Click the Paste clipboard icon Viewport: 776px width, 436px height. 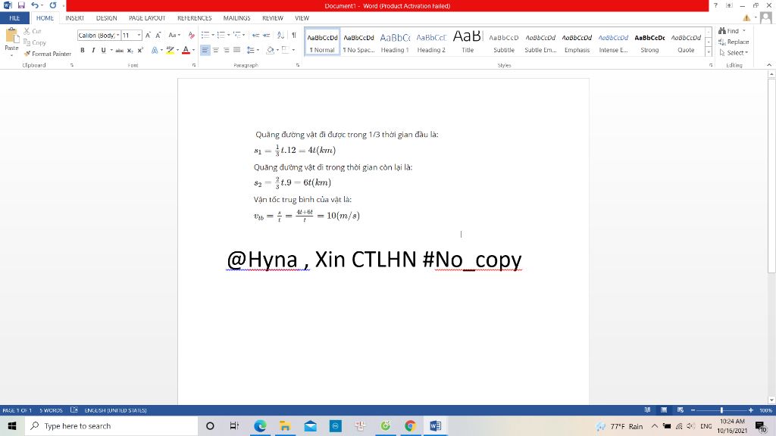coord(11,36)
